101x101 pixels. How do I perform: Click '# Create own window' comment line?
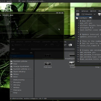point(90,50)
